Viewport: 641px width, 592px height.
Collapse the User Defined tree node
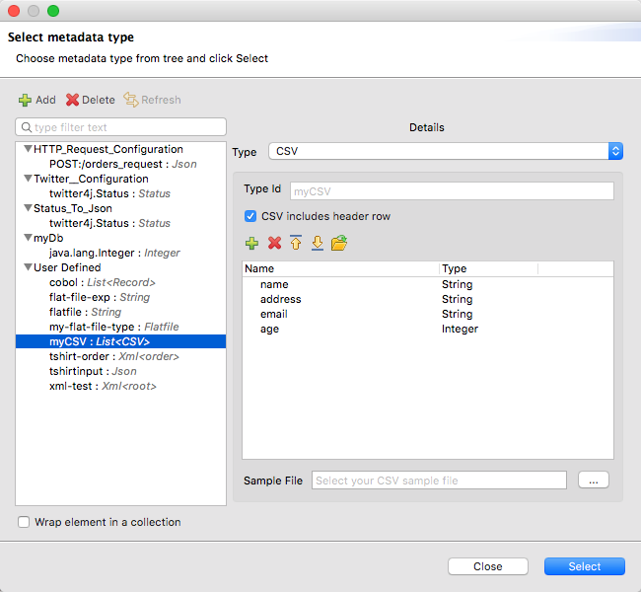(x=28, y=267)
